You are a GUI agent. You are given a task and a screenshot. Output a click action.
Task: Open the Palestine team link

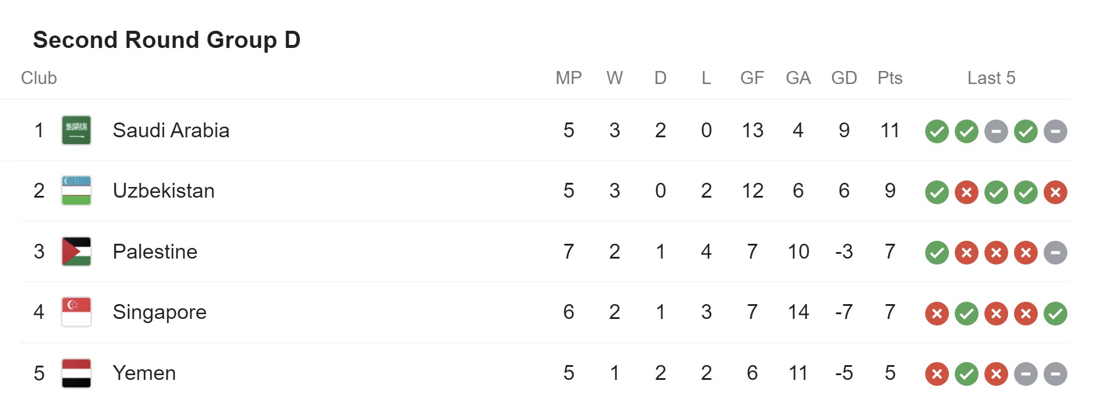click(155, 251)
